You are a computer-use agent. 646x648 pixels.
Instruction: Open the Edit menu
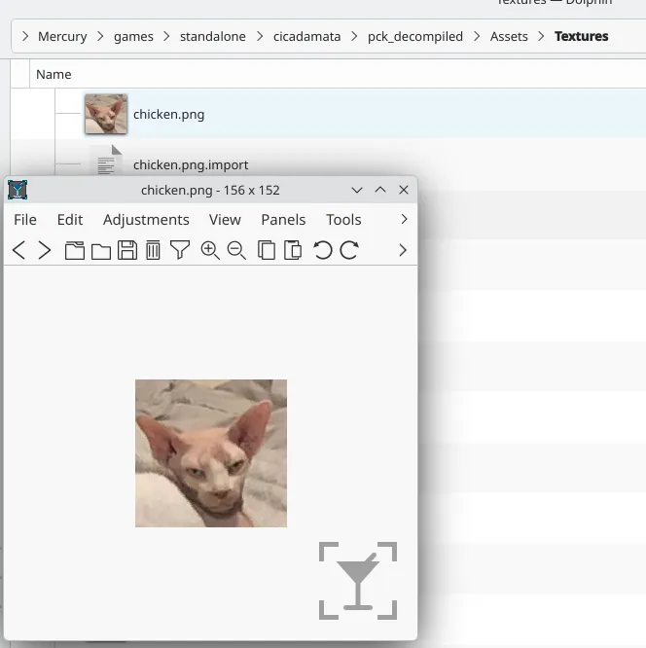70,220
